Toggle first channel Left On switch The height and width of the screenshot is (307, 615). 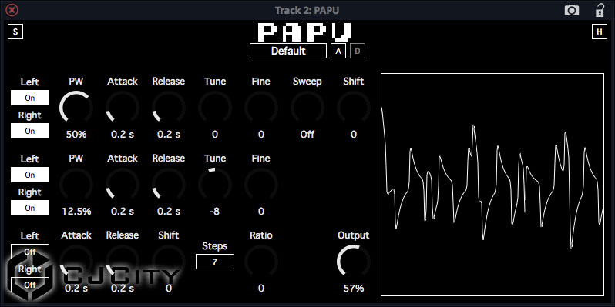tap(30, 98)
